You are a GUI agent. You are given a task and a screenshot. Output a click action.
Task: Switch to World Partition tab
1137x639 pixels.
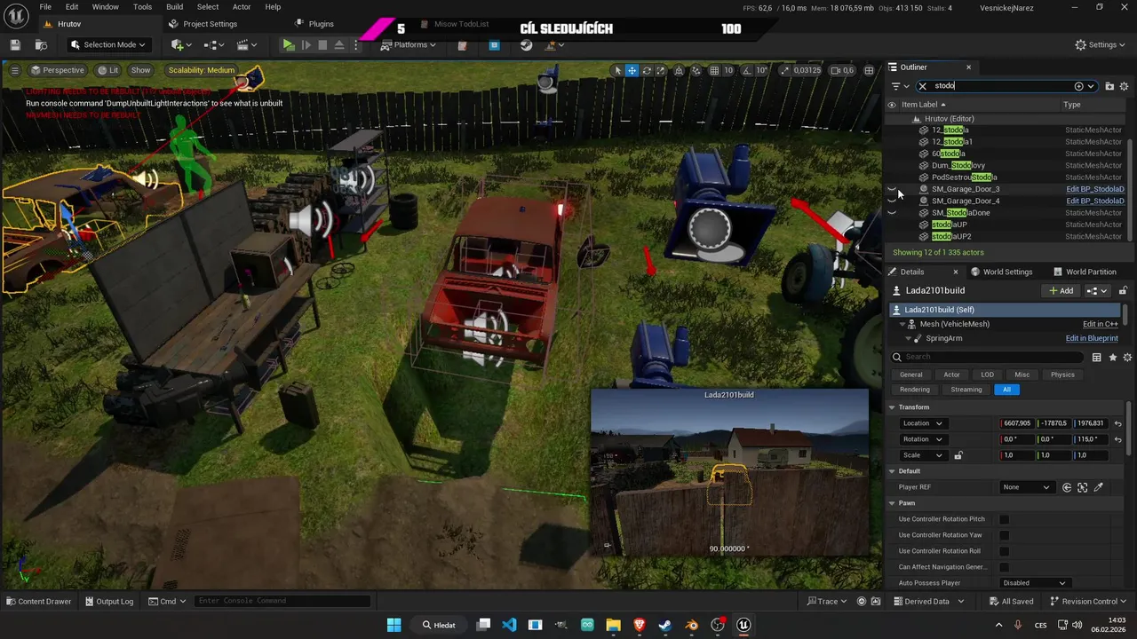(1084, 272)
